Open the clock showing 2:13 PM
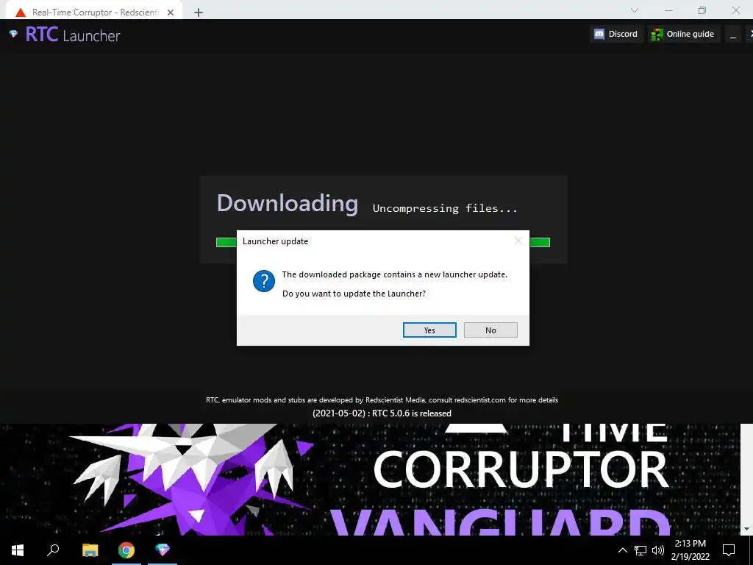The image size is (753, 565). (x=690, y=550)
